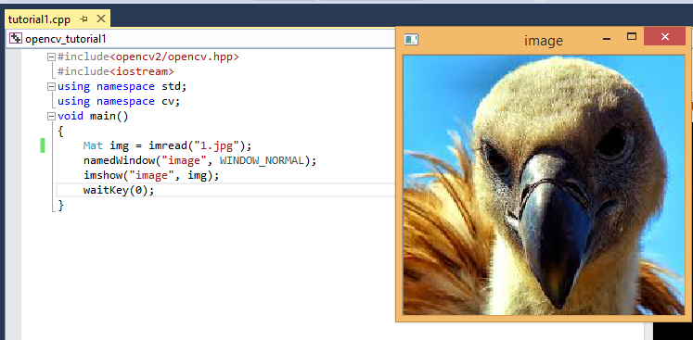Click the image window title bar

543,41
